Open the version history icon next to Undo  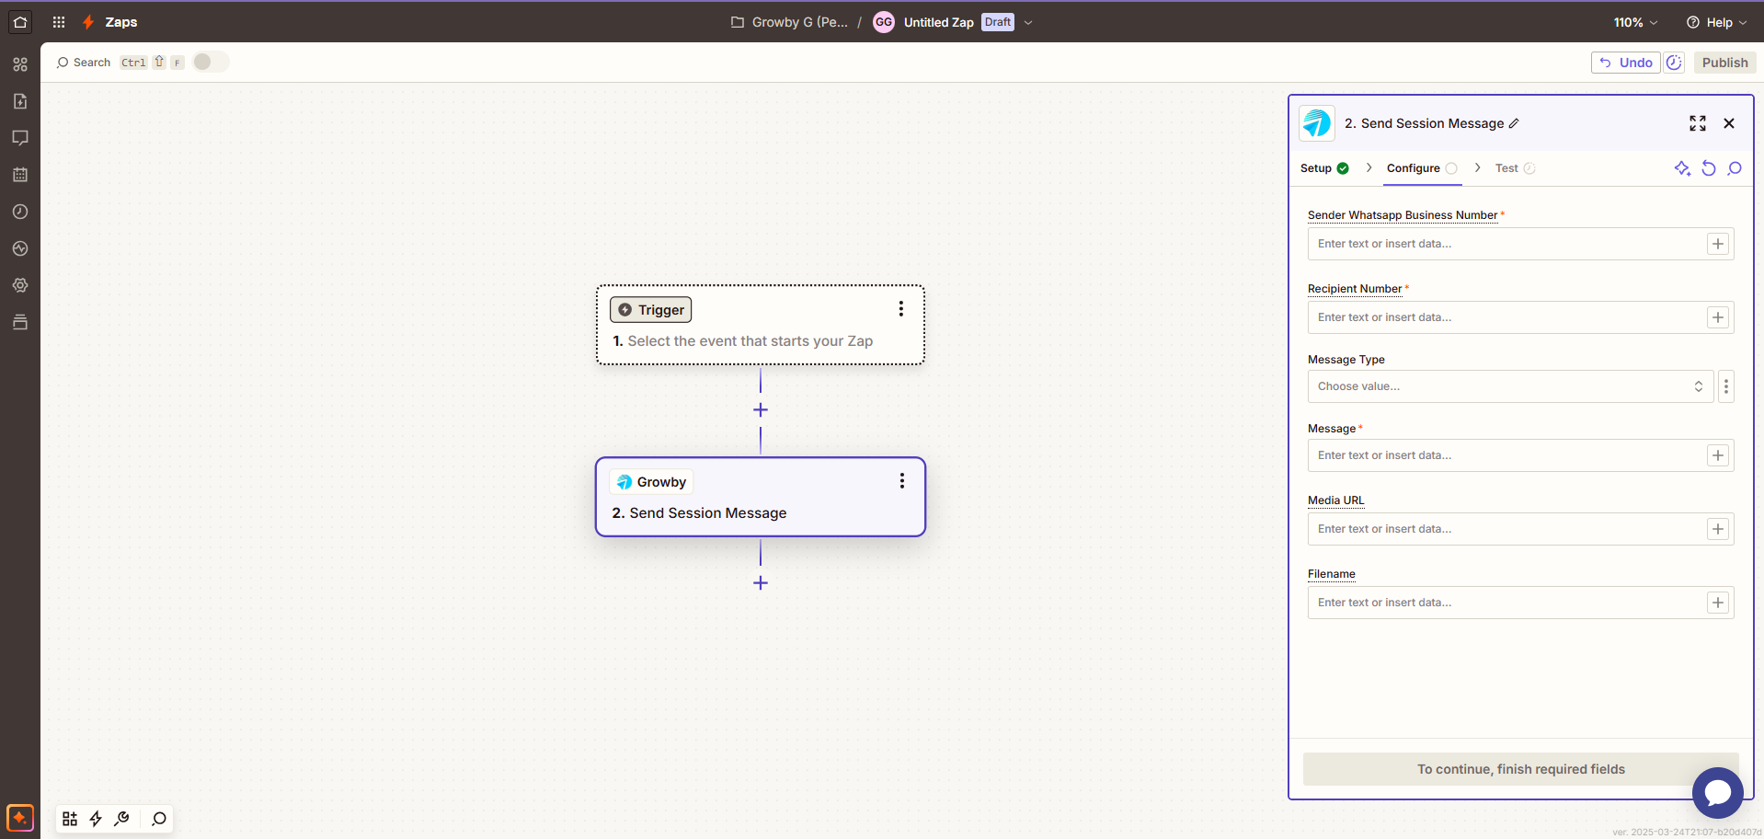click(x=1674, y=63)
